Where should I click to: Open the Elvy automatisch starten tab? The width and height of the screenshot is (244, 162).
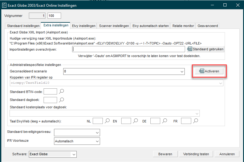coord(150,26)
